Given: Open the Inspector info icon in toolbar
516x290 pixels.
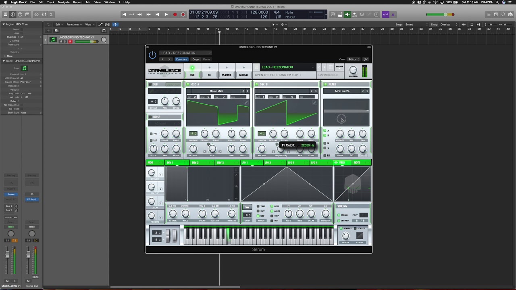Looking at the screenshot, I should pos(13,14).
